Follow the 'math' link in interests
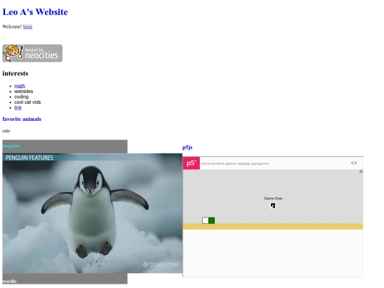384x288 pixels. coord(20,86)
